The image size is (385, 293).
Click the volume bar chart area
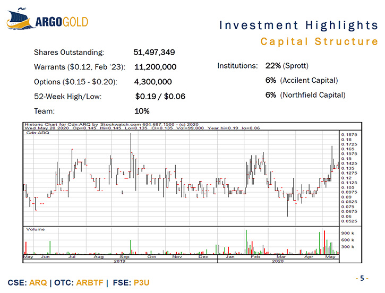181,240
